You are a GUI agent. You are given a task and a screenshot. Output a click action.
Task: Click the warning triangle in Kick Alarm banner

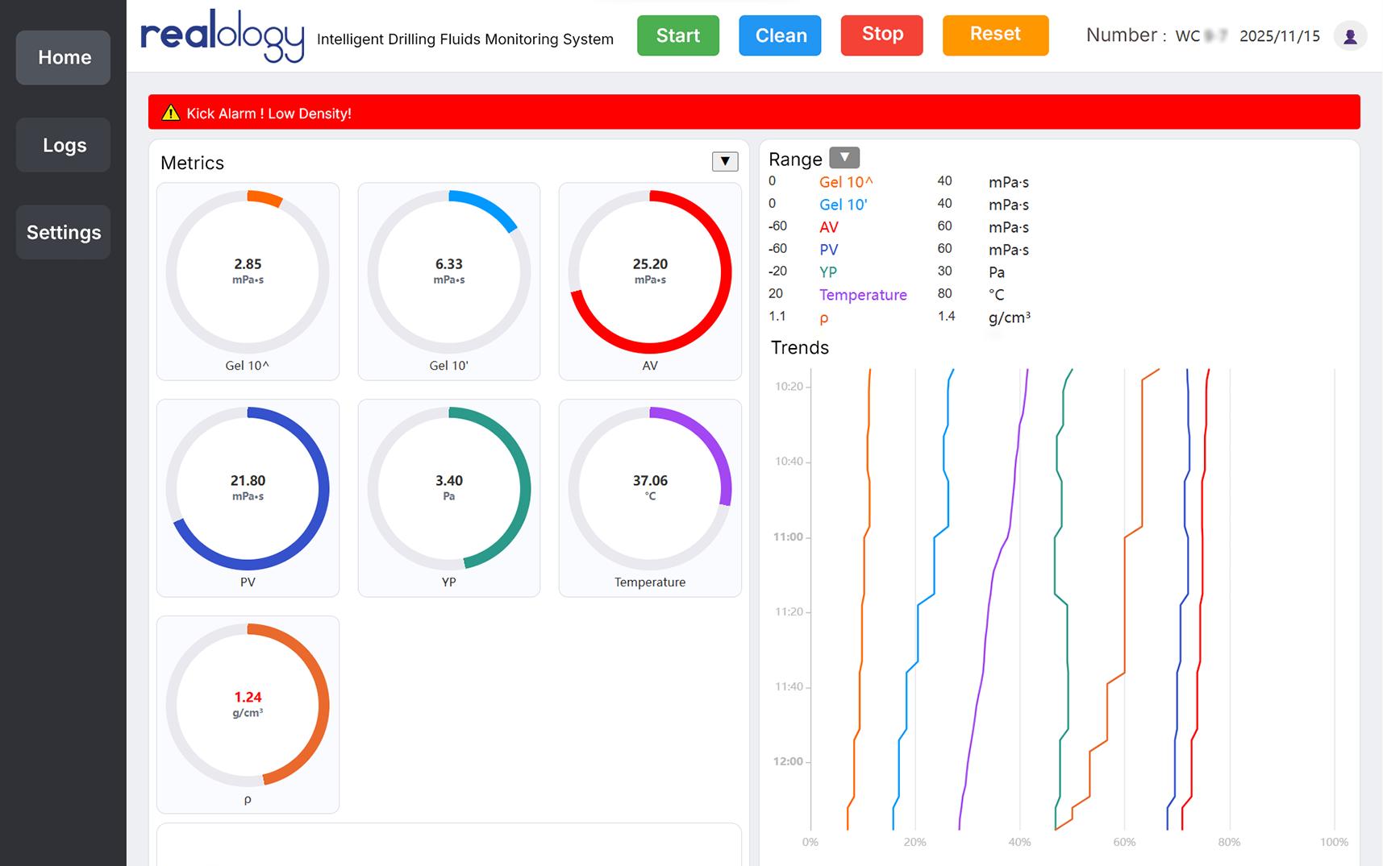(170, 113)
